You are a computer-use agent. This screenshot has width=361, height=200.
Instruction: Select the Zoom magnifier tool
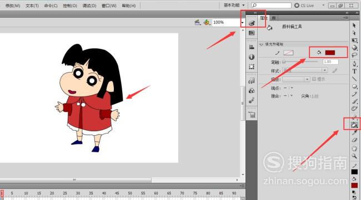coord(354,156)
